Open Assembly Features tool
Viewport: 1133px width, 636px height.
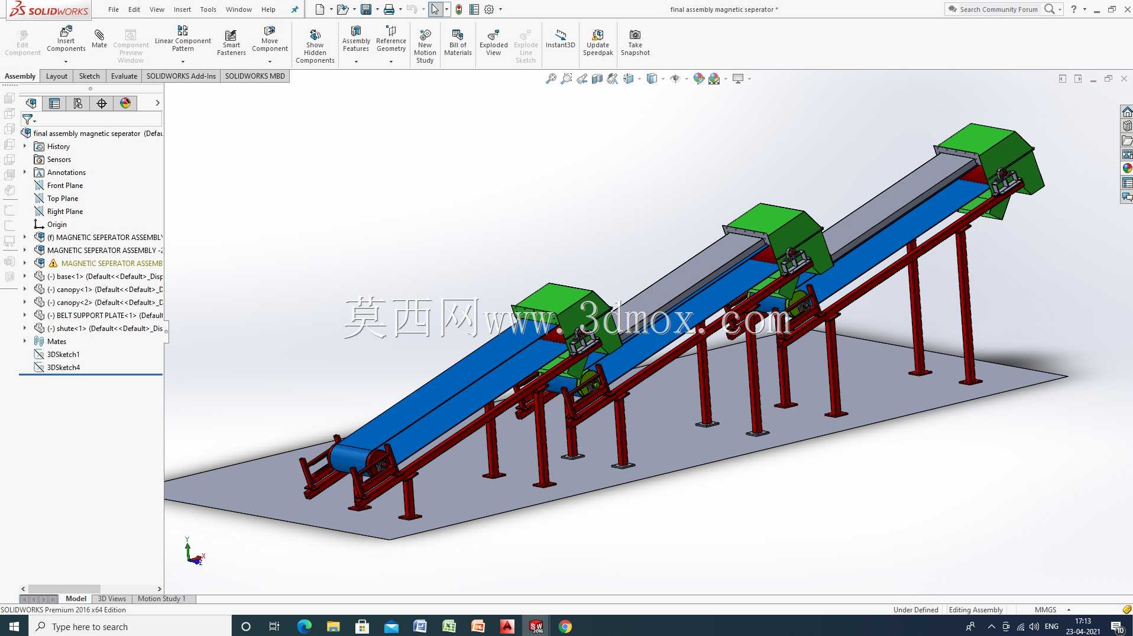point(356,39)
